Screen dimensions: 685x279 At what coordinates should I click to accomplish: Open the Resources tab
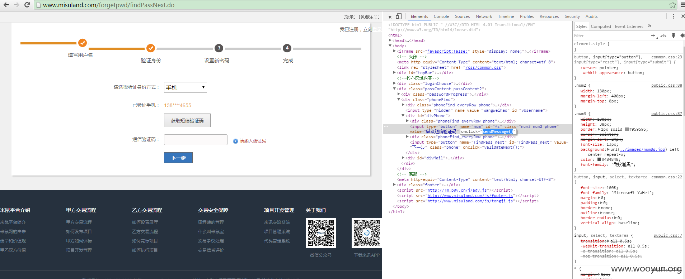[x=549, y=16]
